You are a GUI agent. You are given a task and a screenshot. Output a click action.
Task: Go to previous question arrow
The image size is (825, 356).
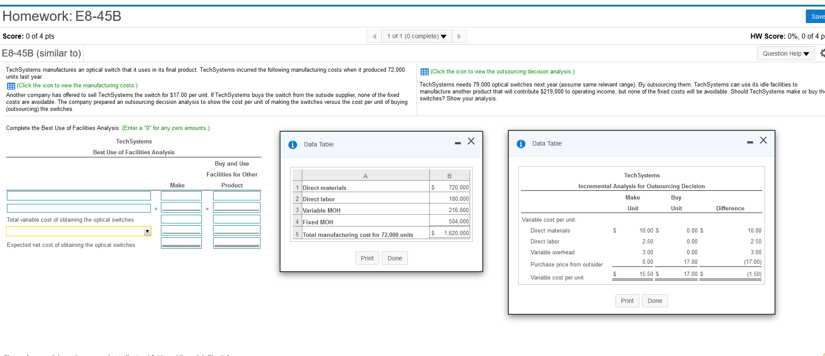374,36
